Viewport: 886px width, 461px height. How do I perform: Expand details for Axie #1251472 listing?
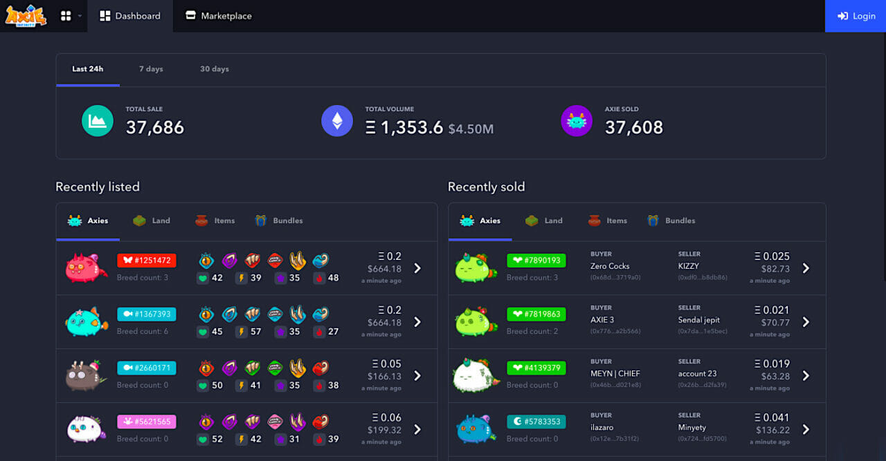[x=417, y=268]
